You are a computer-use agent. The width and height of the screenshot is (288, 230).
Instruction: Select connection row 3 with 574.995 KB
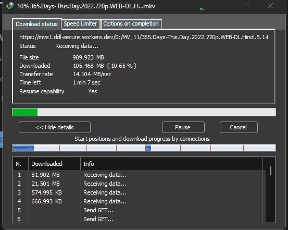139,192
